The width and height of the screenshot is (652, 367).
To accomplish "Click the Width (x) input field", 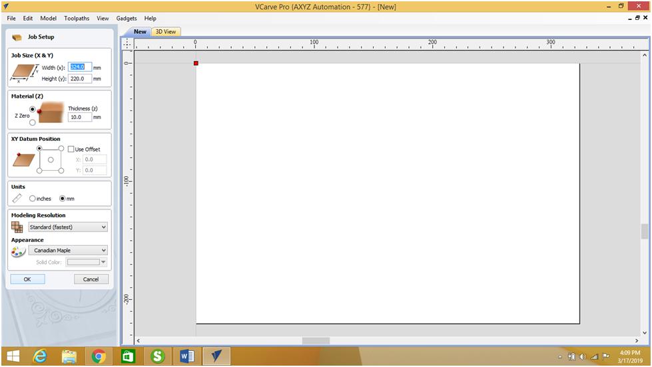I will point(80,67).
